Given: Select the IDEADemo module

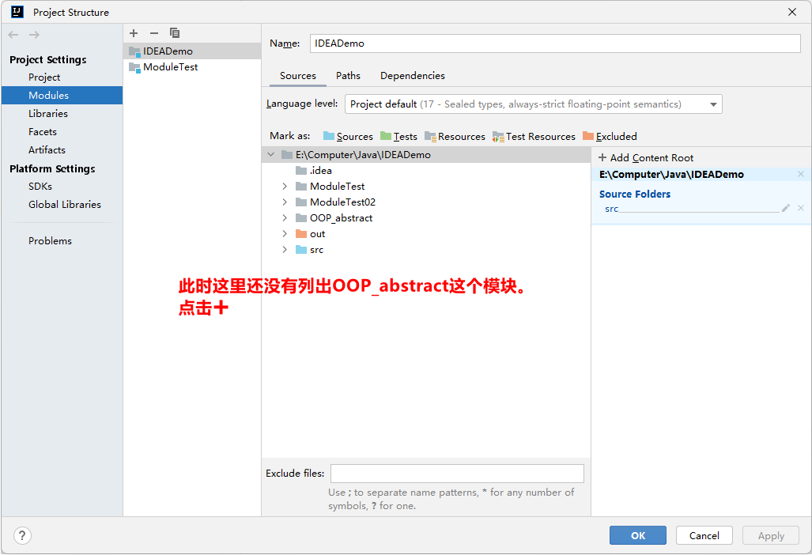Looking at the screenshot, I should (x=192, y=51).
